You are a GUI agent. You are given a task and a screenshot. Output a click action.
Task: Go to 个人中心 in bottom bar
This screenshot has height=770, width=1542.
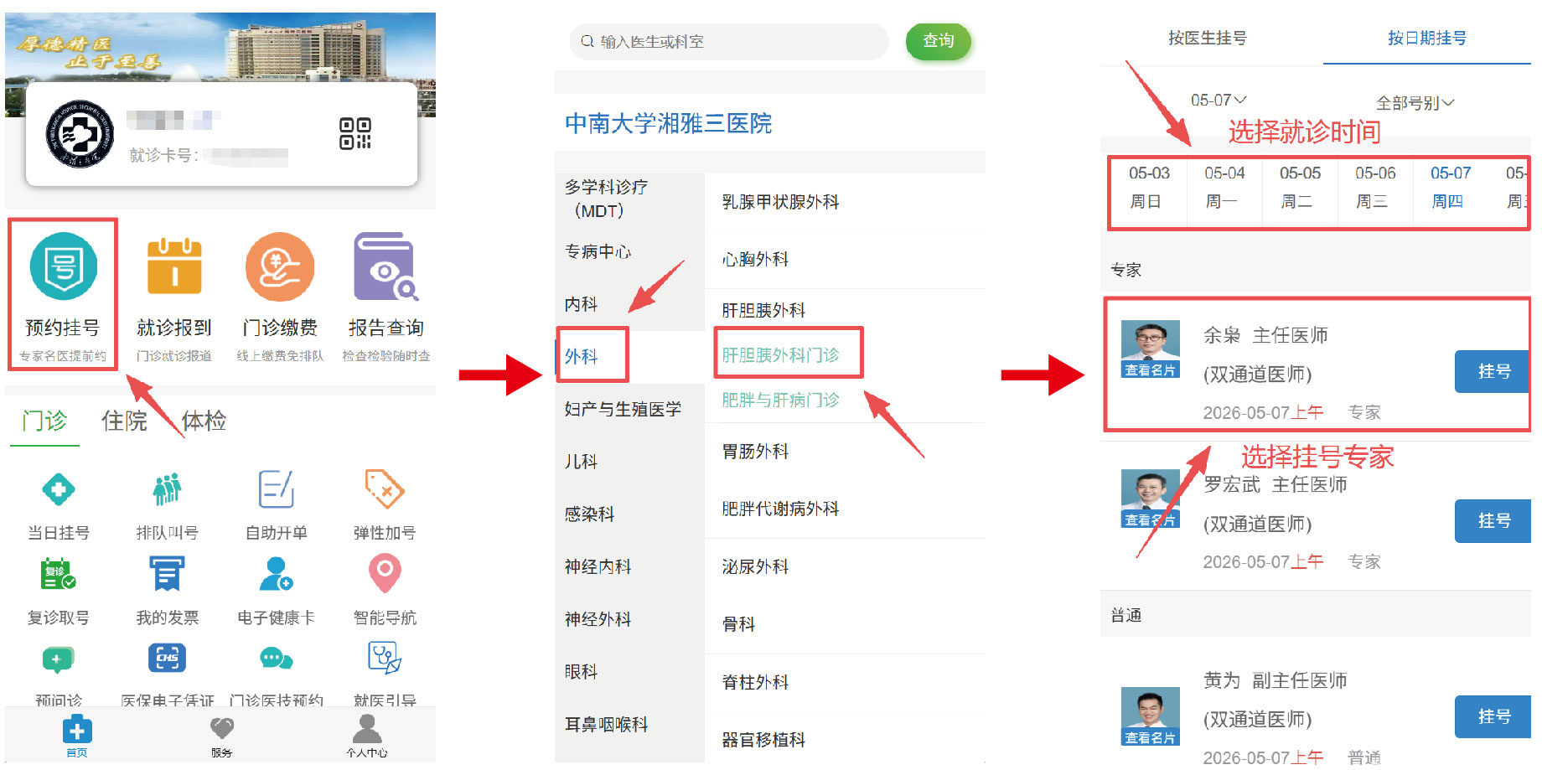367,736
